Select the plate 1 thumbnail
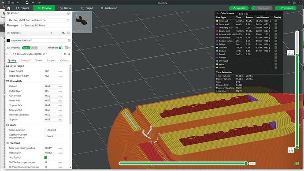 point(82,21)
